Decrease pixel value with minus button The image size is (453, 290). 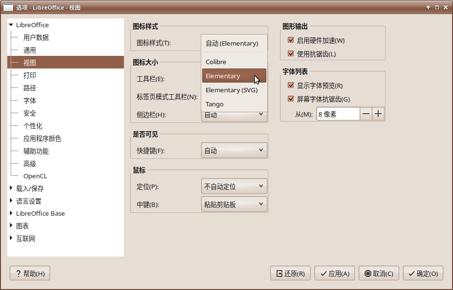(x=366, y=114)
